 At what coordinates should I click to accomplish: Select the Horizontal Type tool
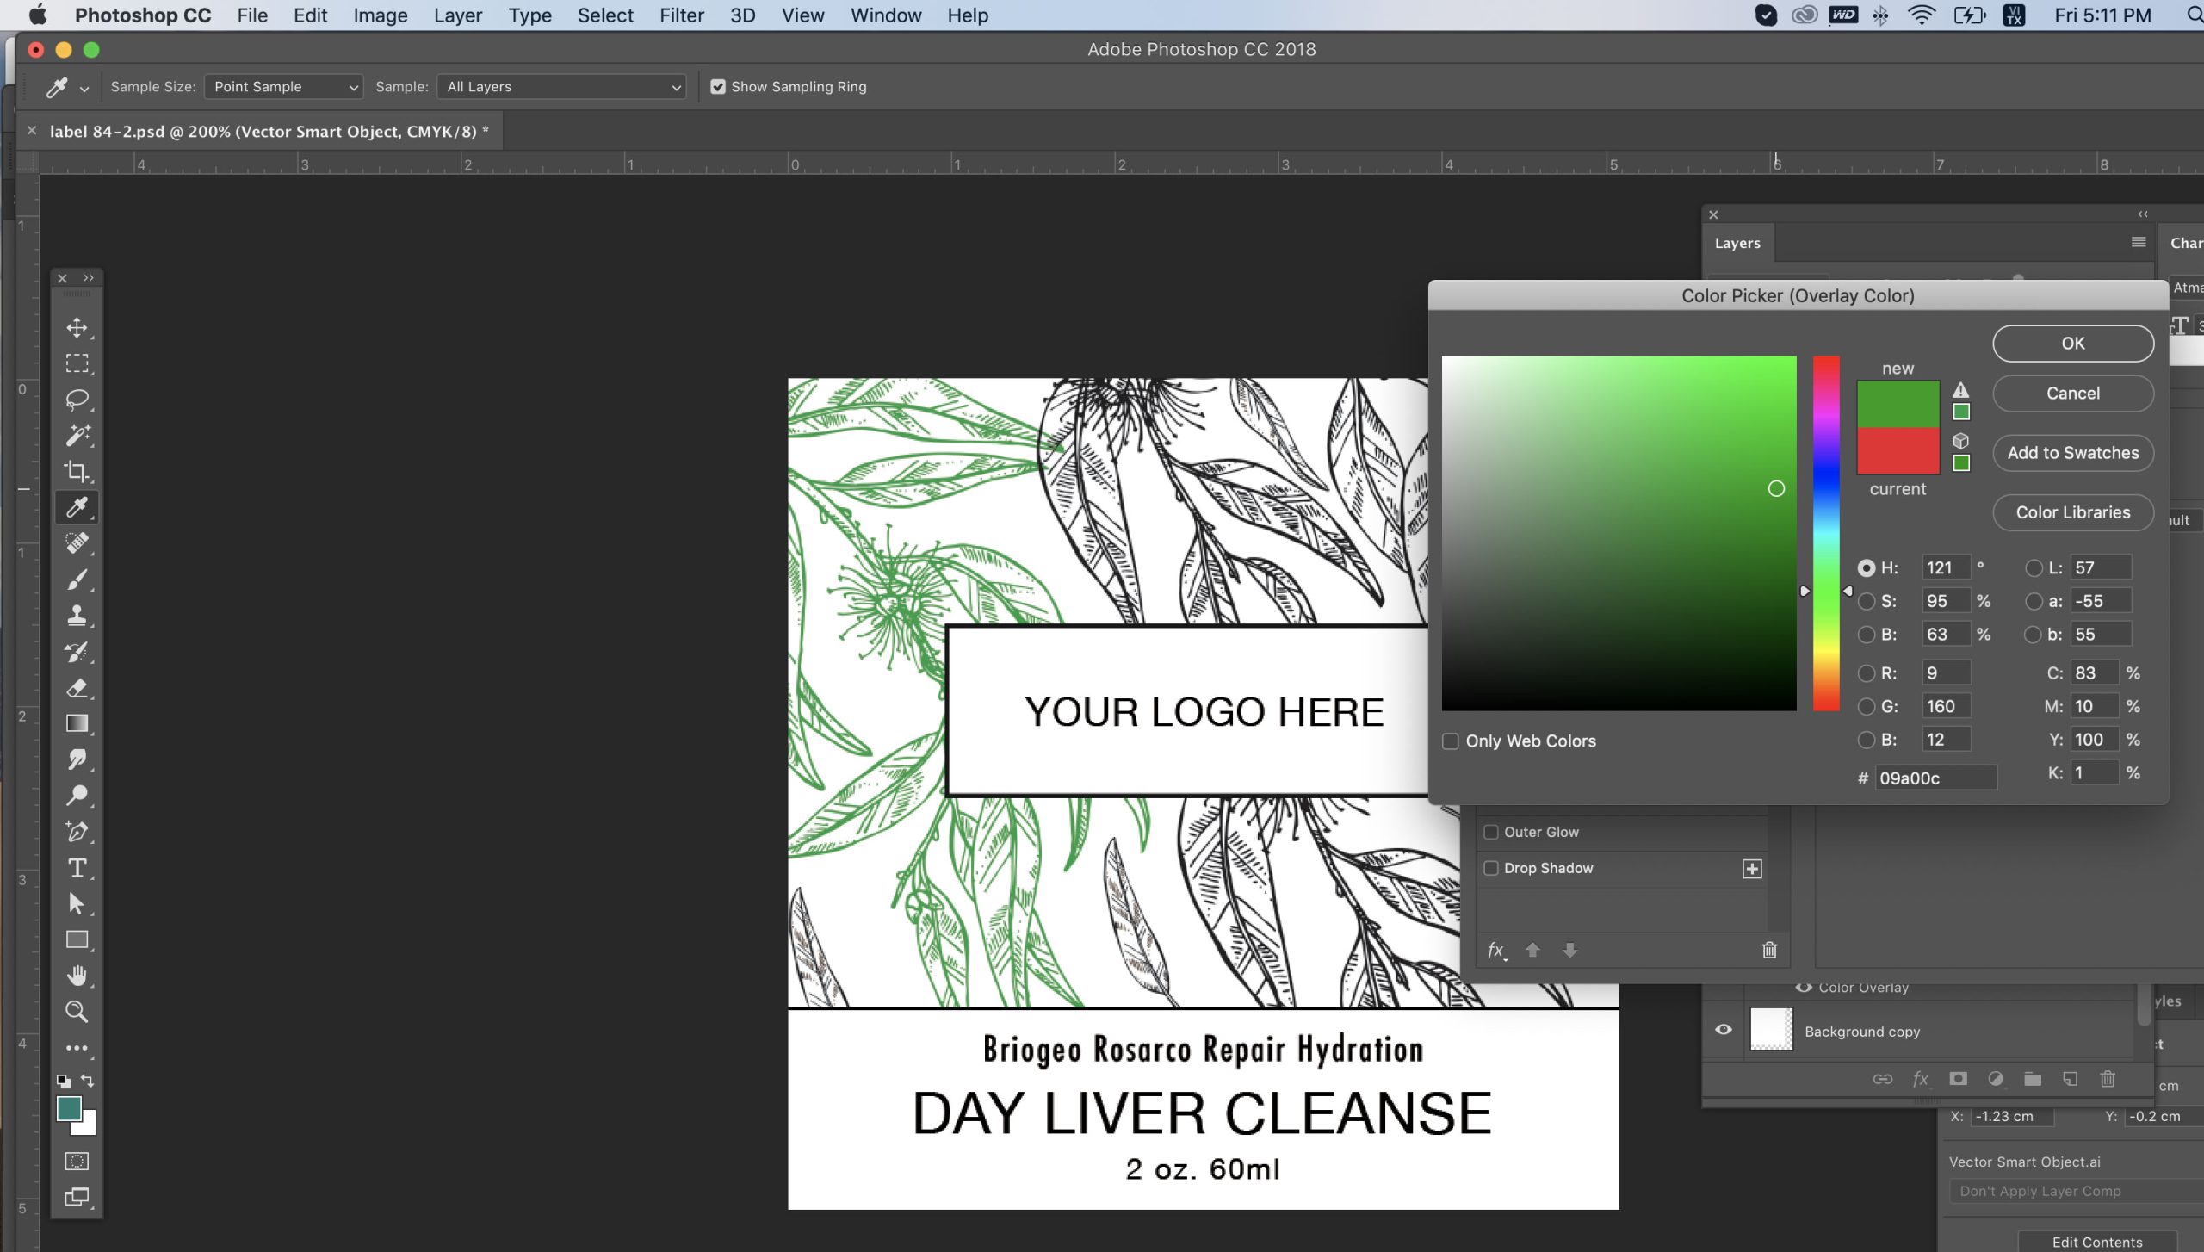pyautogui.click(x=77, y=868)
